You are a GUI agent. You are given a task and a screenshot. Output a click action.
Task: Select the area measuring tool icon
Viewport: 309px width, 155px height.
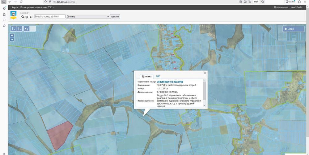20,29
